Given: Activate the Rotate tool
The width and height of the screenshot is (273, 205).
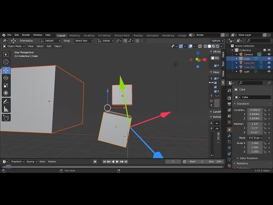Looking at the screenshot, I should tap(6, 78).
